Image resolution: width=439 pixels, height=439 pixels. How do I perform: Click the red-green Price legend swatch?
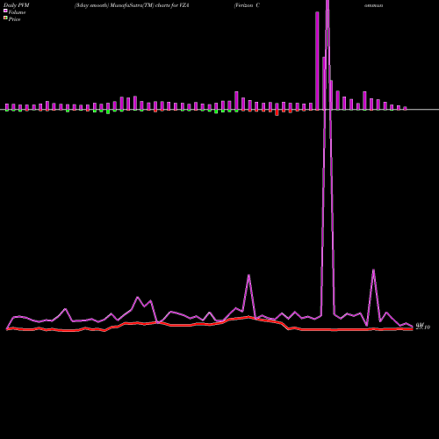pyautogui.click(x=5, y=18)
